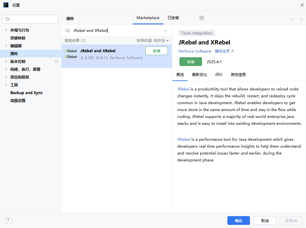Viewport: 306px width, 228px height.
Task: Open the help question mark button
Action: (8, 220)
